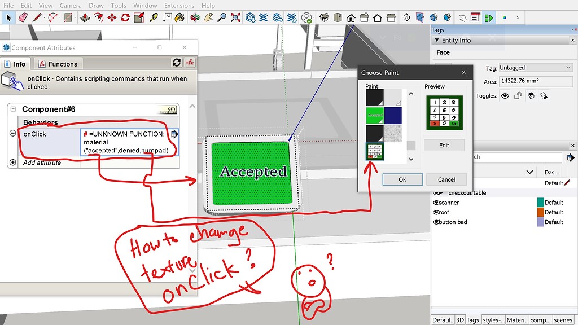The image size is (578, 325).
Task: Click the Area value input field
Action: coord(536,81)
